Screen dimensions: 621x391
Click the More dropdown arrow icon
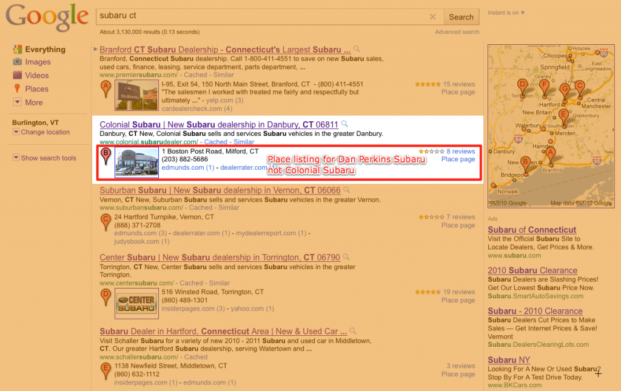17,102
